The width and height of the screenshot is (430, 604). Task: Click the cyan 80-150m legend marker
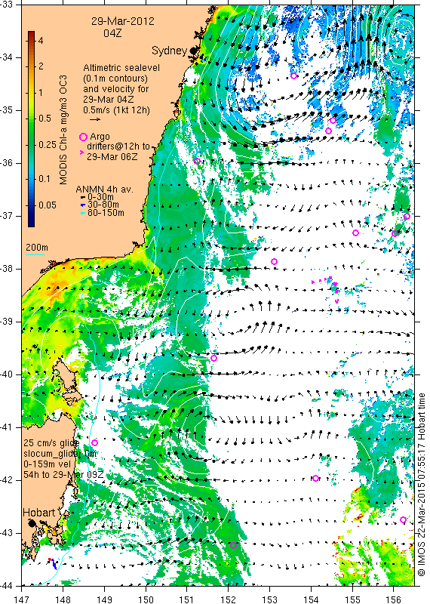pyautogui.click(x=82, y=213)
